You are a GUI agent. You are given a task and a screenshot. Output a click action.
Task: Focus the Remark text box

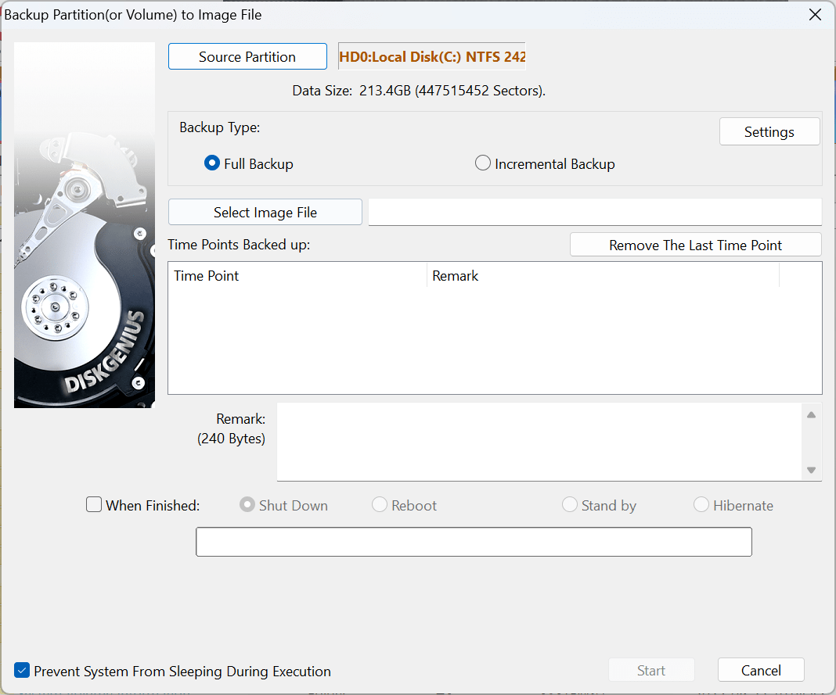pos(539,442)
